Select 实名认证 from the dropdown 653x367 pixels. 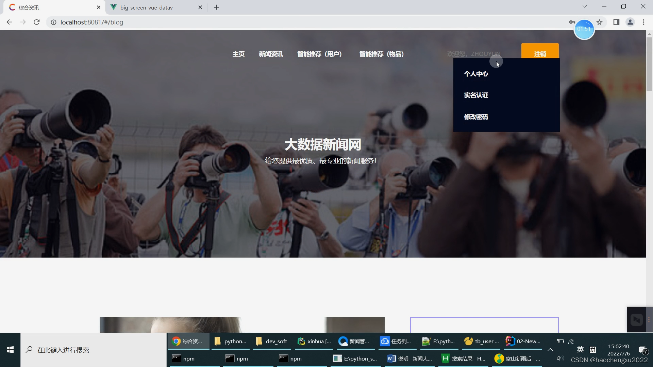476,95
